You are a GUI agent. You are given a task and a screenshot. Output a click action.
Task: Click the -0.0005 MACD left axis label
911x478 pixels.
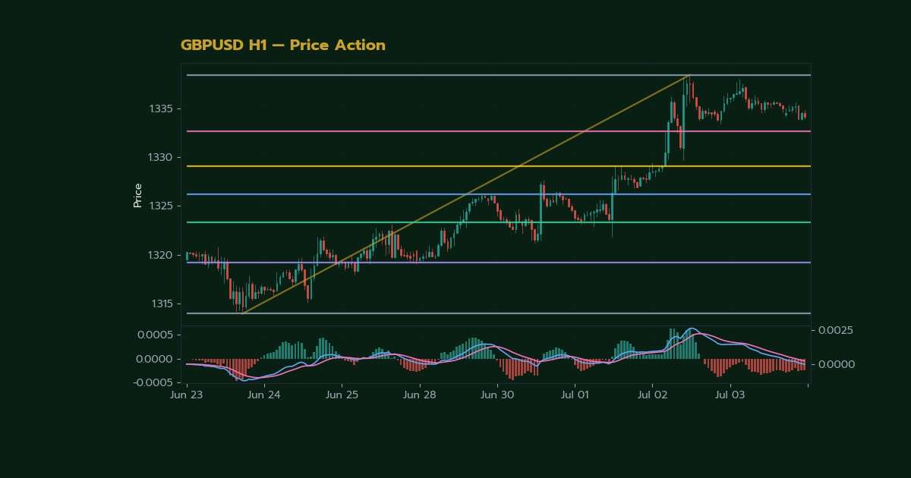[154, 383]
